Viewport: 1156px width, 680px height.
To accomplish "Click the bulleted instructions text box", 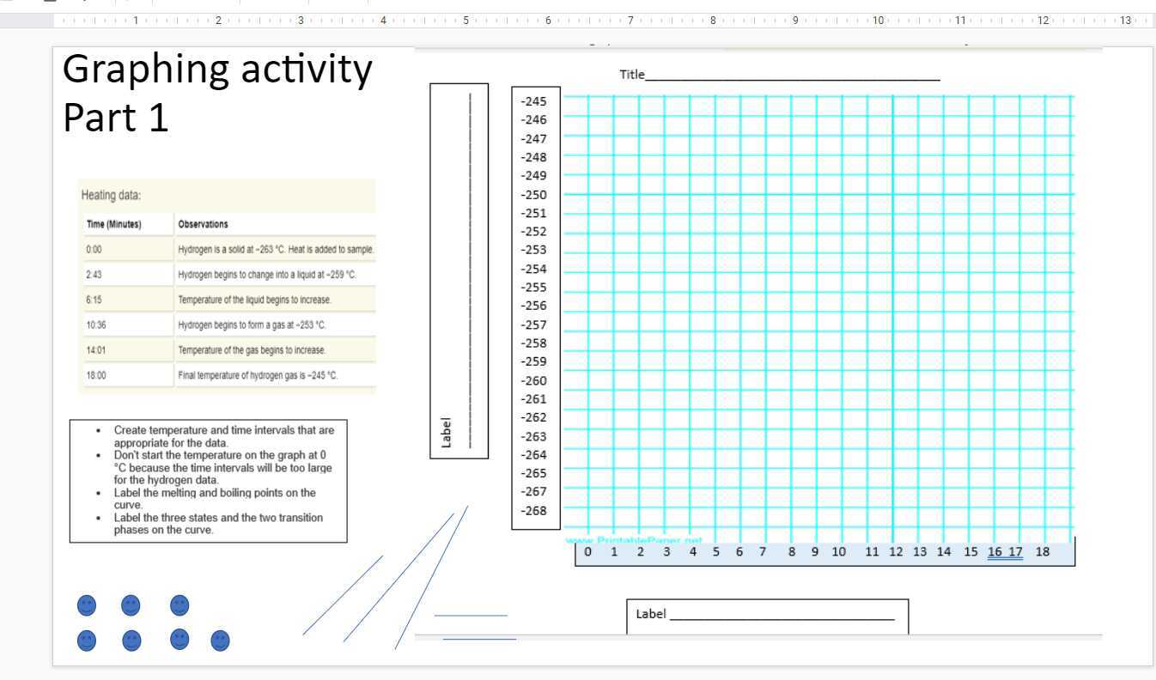I will [x=209, y=481].
